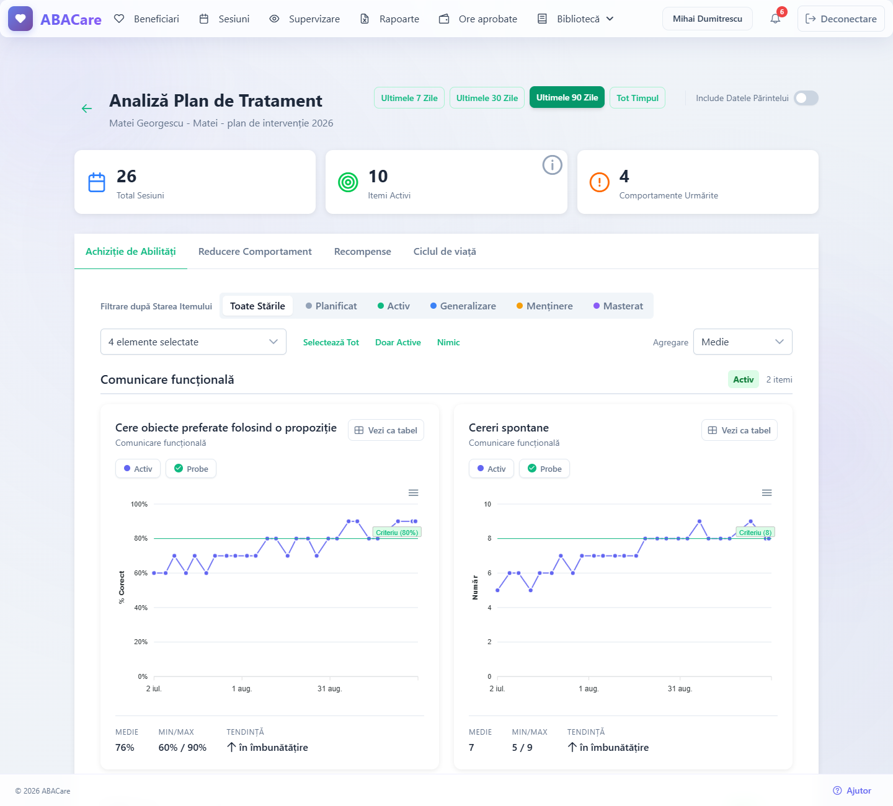Toggle Activ series in Cereri spontane chart
Image resolution: width=893 pixels, height=806 pixels.
491,469
